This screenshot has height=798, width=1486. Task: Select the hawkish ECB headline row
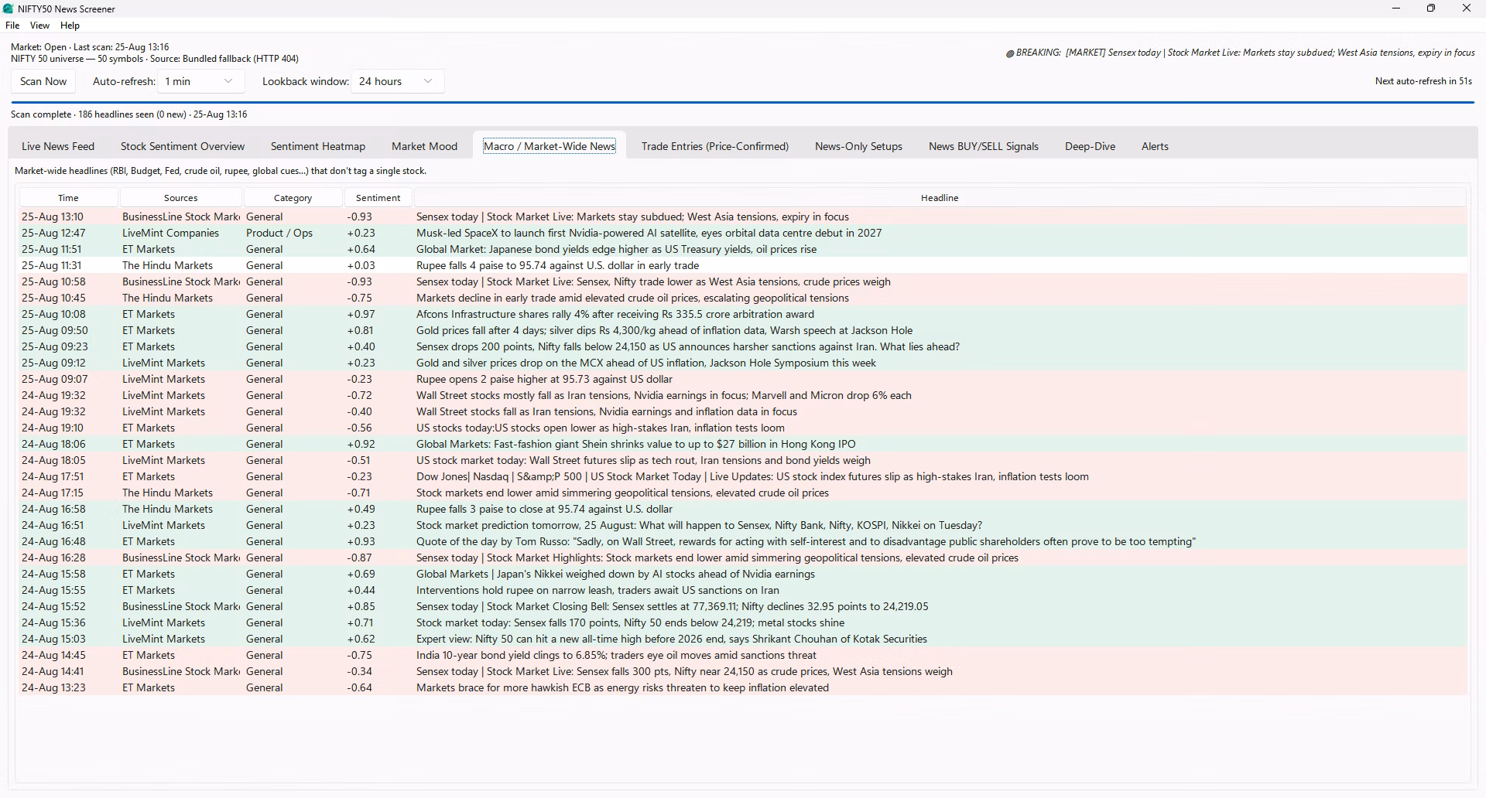pyautogui.click(x=743, y=687)
